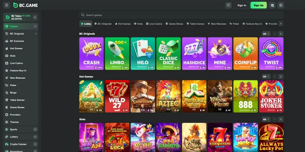
Task: Click the Sign In button
Action: (x=242, y=5)
